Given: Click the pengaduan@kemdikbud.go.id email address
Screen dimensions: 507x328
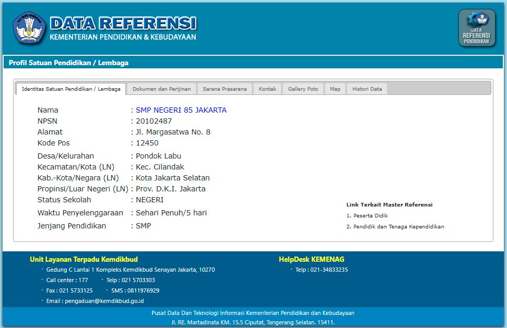Looking at the screenshot, I should 104,301.
